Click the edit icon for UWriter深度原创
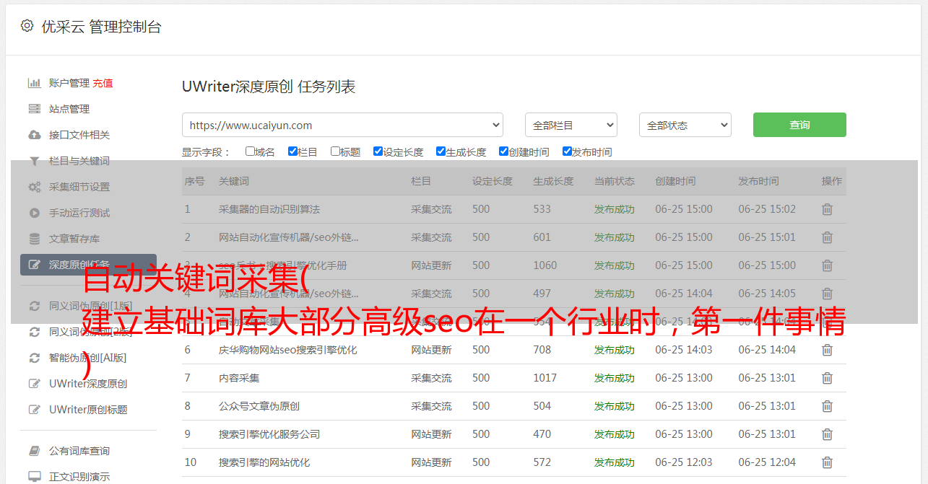 [x=34, y=384]
